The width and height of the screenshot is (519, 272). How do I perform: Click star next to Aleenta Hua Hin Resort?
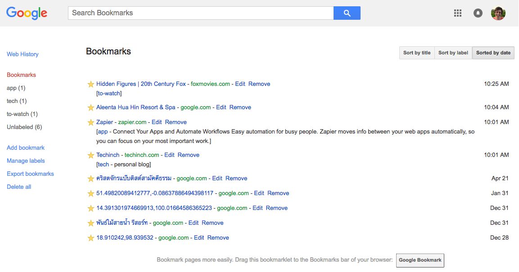tap(91, 107)
